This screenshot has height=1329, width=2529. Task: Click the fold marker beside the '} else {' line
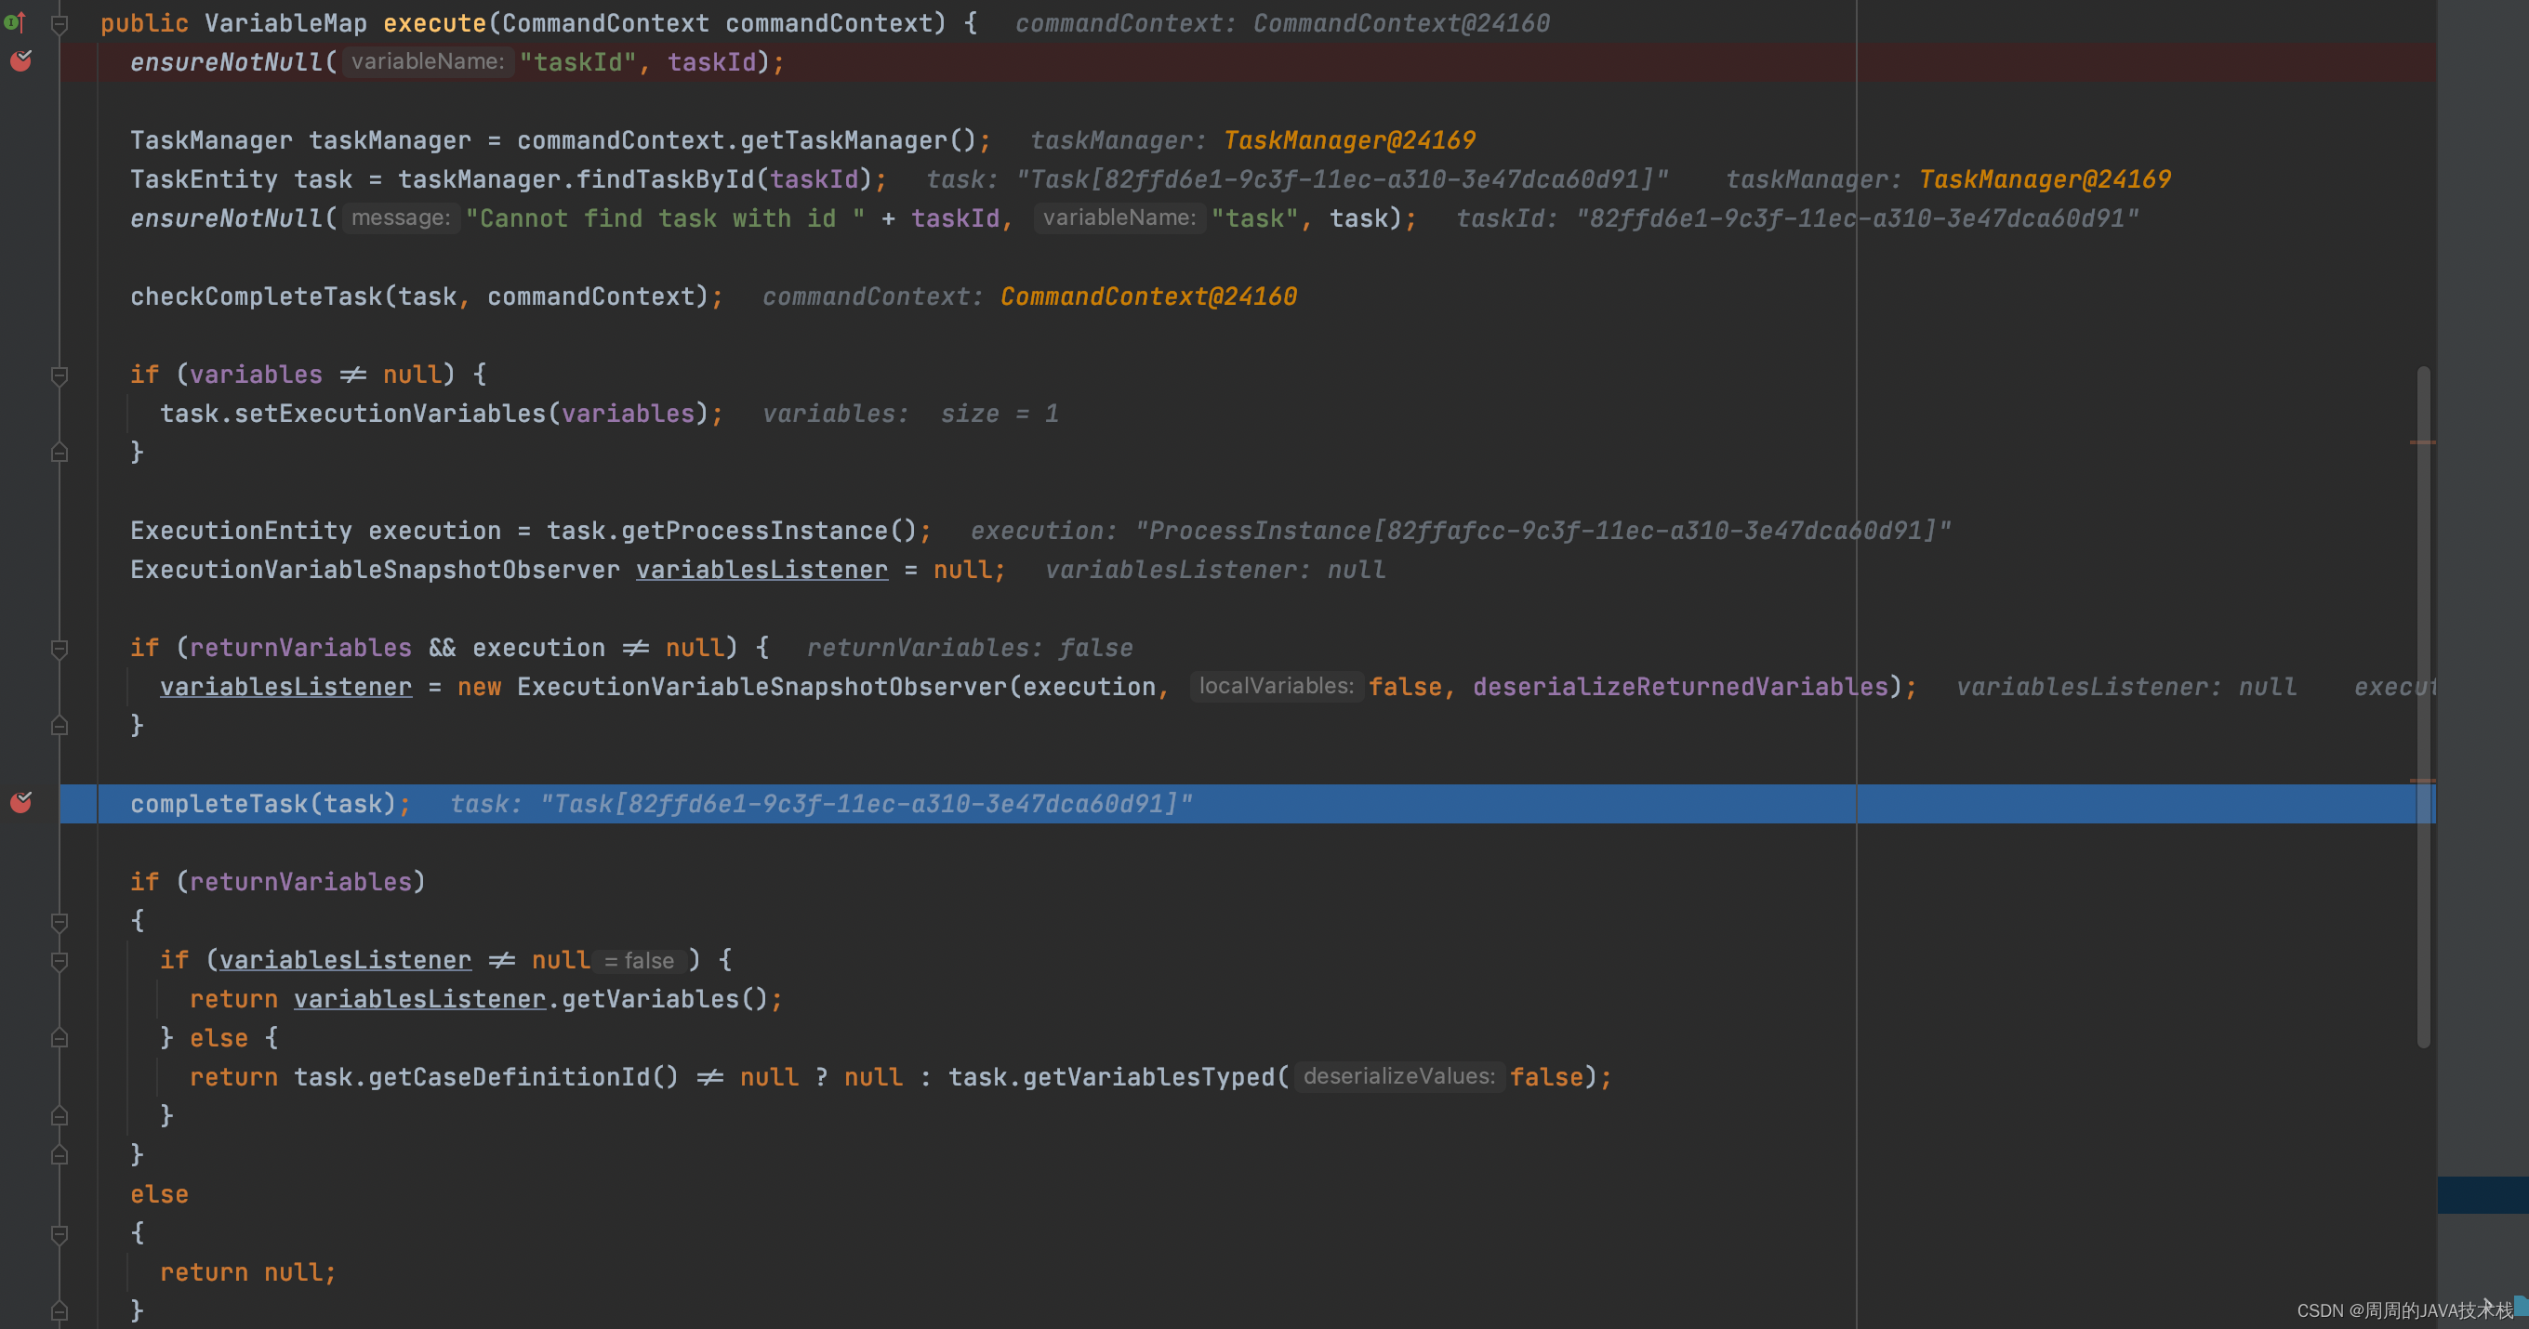59,1038
